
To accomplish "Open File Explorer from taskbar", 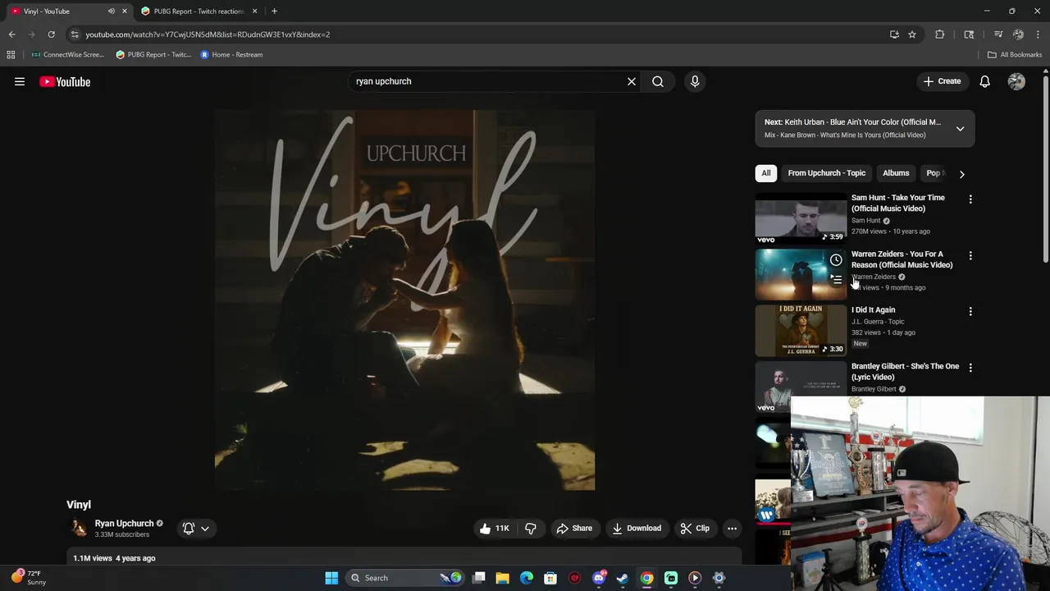I will tap(503, 578).
